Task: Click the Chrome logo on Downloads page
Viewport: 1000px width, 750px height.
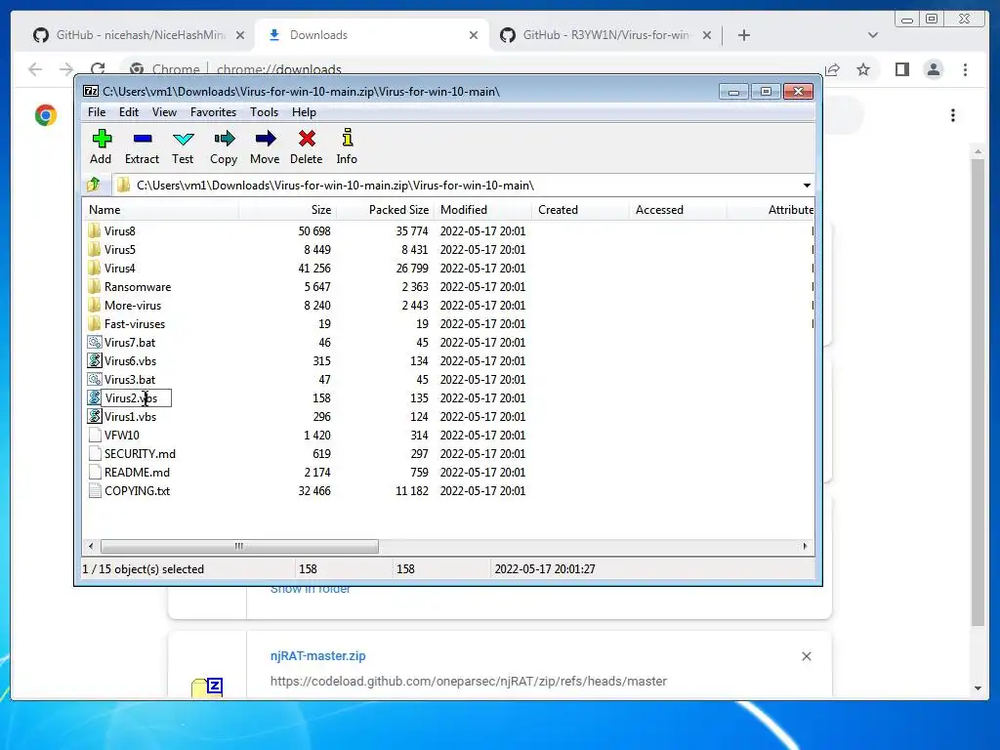Action: (46, 115)
